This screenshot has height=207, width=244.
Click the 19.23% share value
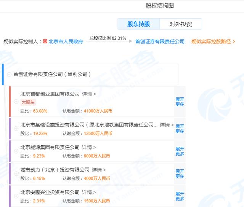tap(40, 134)
